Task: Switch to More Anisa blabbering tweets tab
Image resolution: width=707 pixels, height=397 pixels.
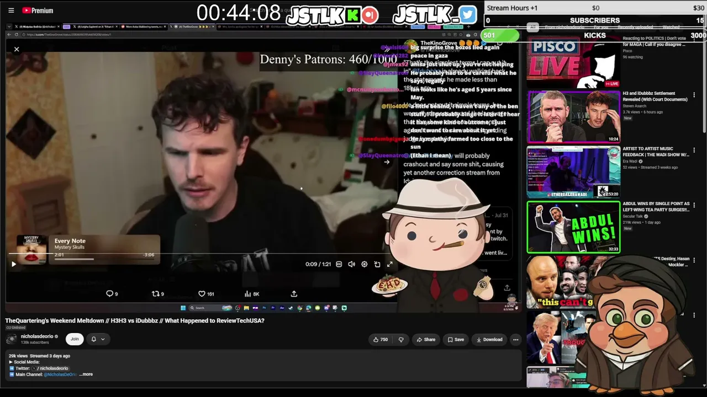Action: [x=143, y=26]
